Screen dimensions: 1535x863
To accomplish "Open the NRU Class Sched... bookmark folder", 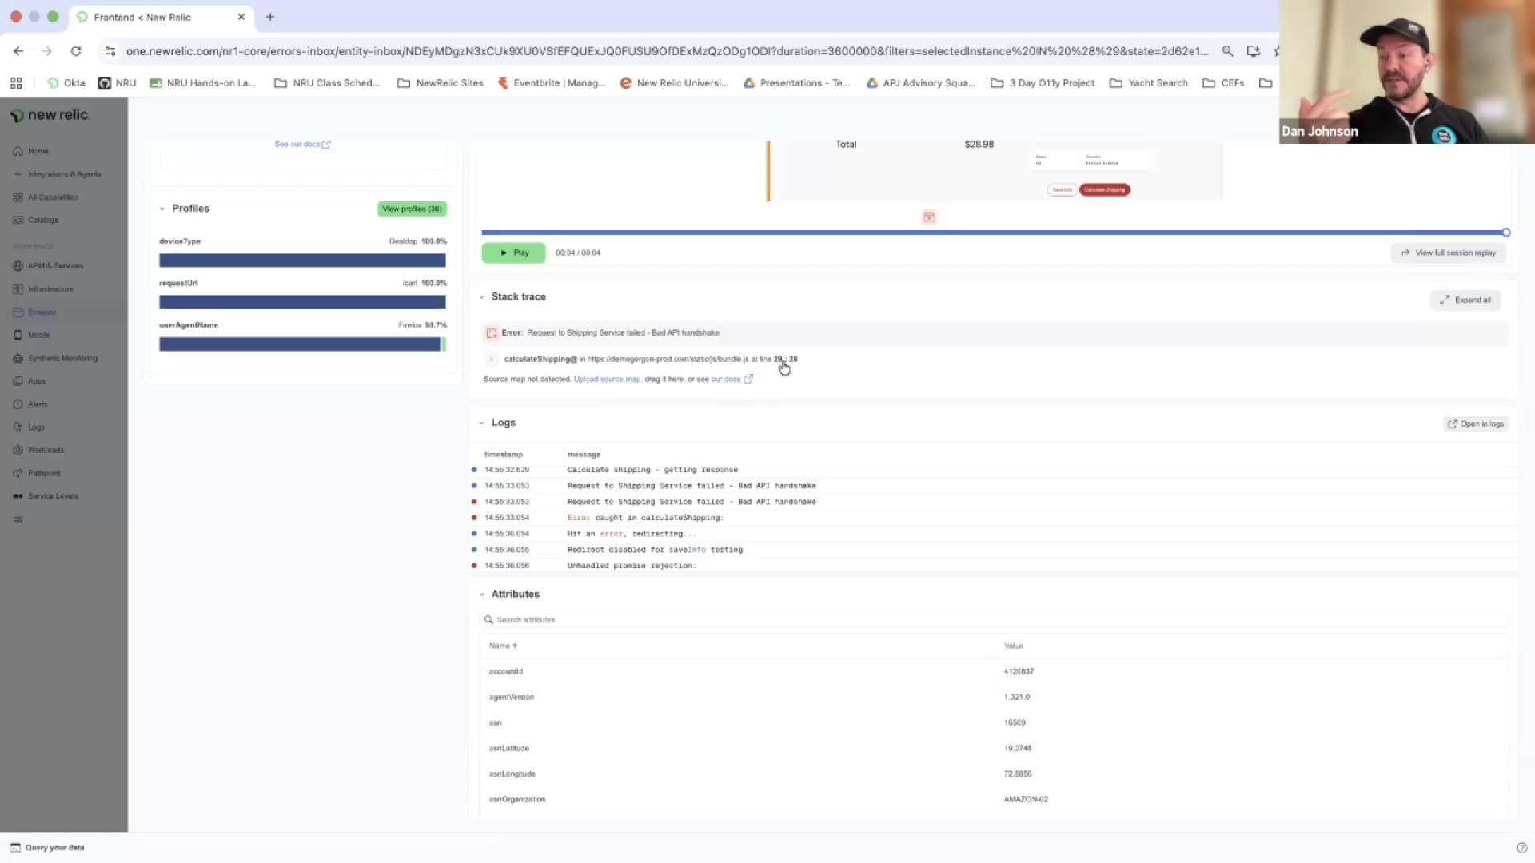I will (327, 83).
